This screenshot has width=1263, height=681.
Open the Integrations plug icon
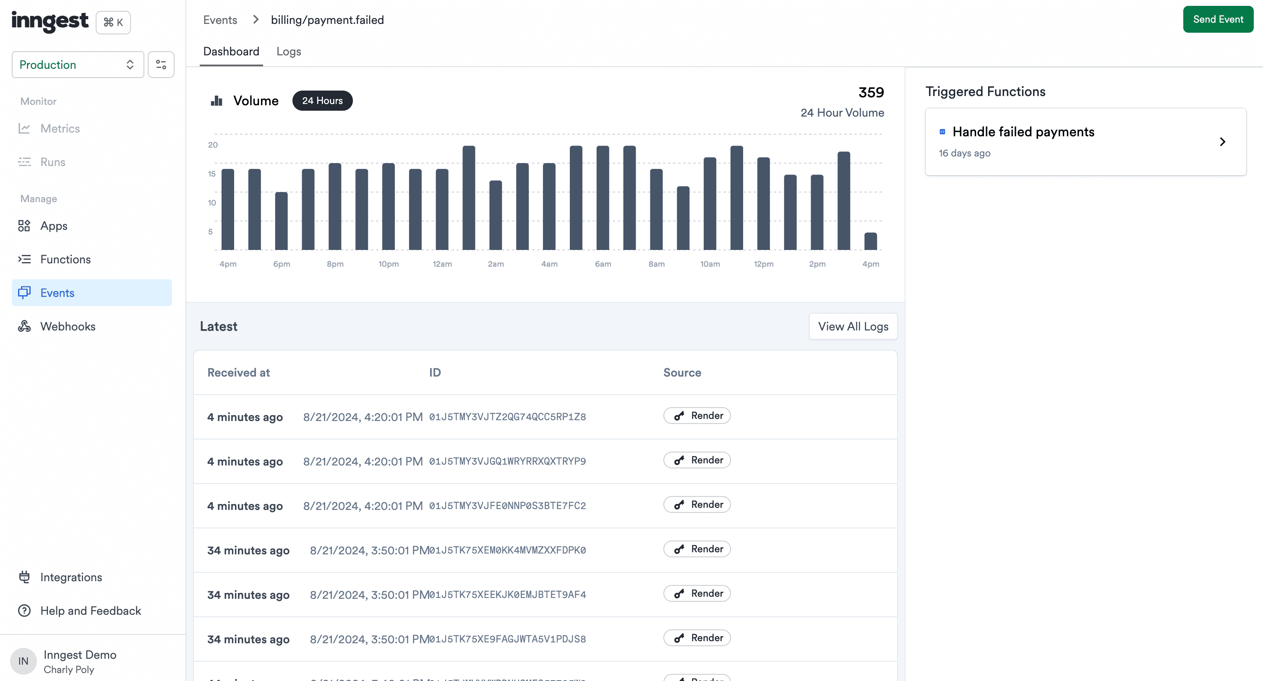coord(24,577)
